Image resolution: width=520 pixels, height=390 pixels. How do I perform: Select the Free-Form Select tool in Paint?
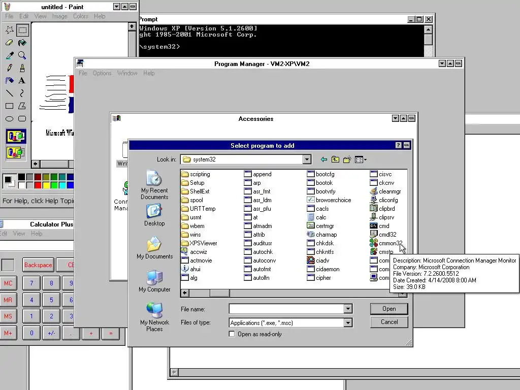click(9, 30)
